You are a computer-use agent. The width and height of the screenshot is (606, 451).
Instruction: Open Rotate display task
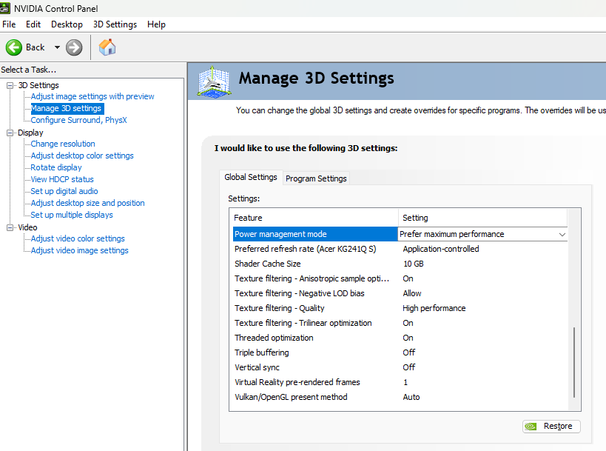pos(56,167)
